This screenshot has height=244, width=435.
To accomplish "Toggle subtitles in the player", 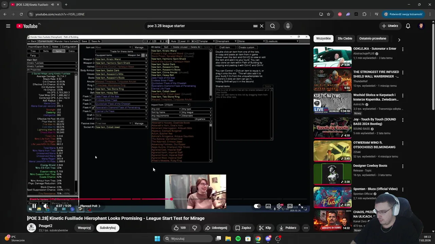I will (x=268, y=206).
